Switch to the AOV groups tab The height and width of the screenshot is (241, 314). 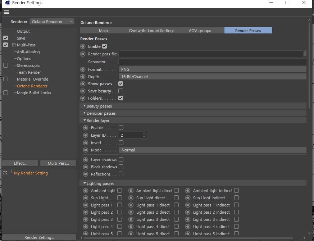(x=200, y=31)
